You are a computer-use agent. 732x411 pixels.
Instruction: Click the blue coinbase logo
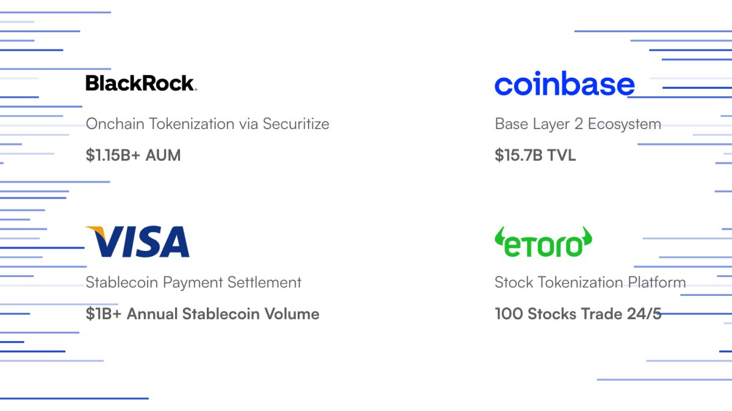(x=564, y=85)
